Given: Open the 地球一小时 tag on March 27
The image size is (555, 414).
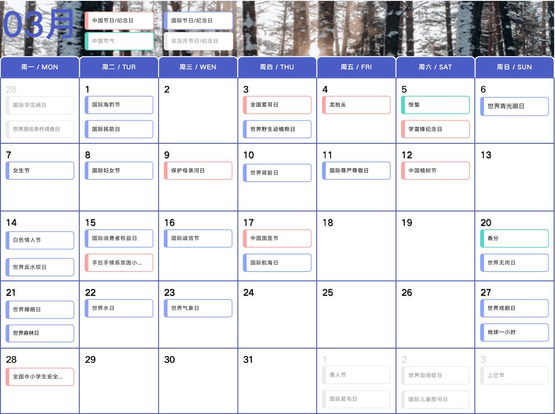Looking at the screenshot, I should point(514,332).
